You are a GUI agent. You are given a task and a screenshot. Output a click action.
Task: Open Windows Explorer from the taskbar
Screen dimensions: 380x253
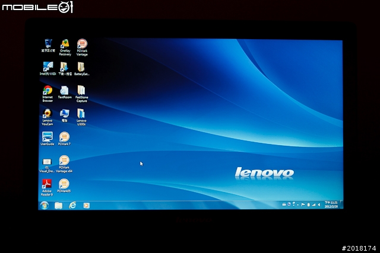pos(58,206)
